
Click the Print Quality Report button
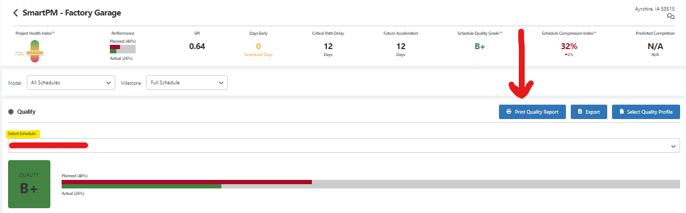[532, 112]
